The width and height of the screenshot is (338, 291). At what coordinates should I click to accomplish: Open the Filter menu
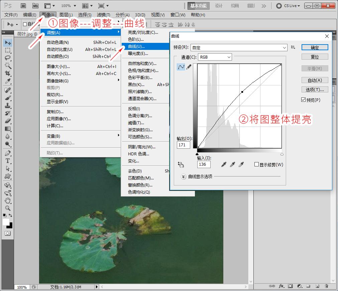click(103, 15)
